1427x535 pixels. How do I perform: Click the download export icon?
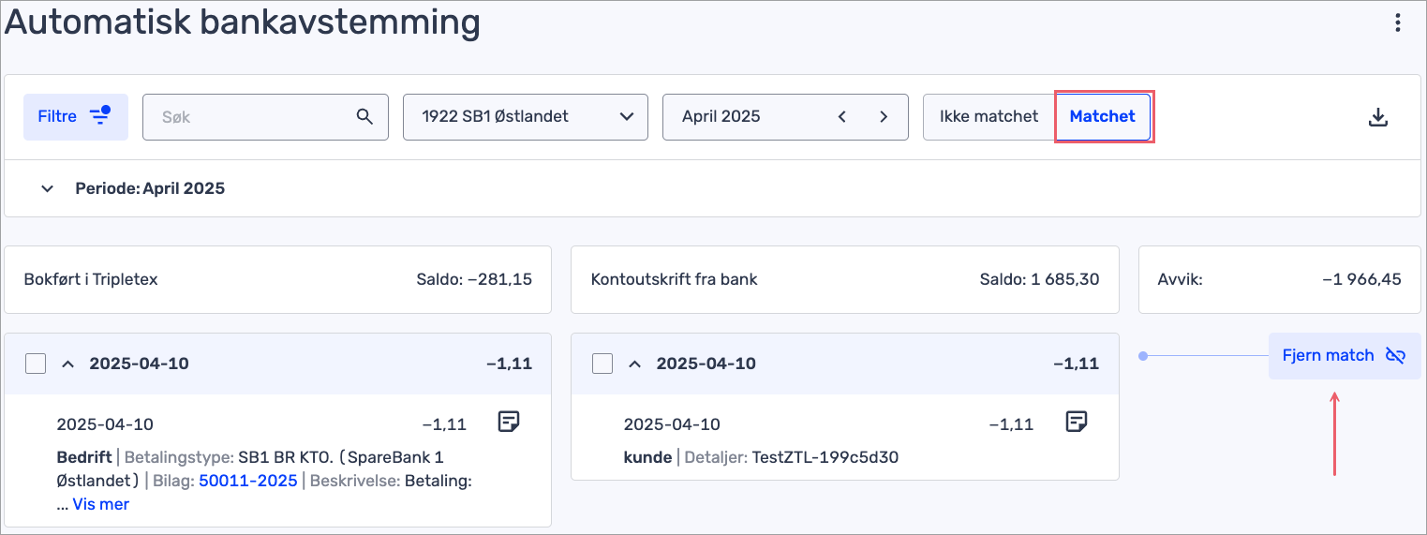[1377, 117]
